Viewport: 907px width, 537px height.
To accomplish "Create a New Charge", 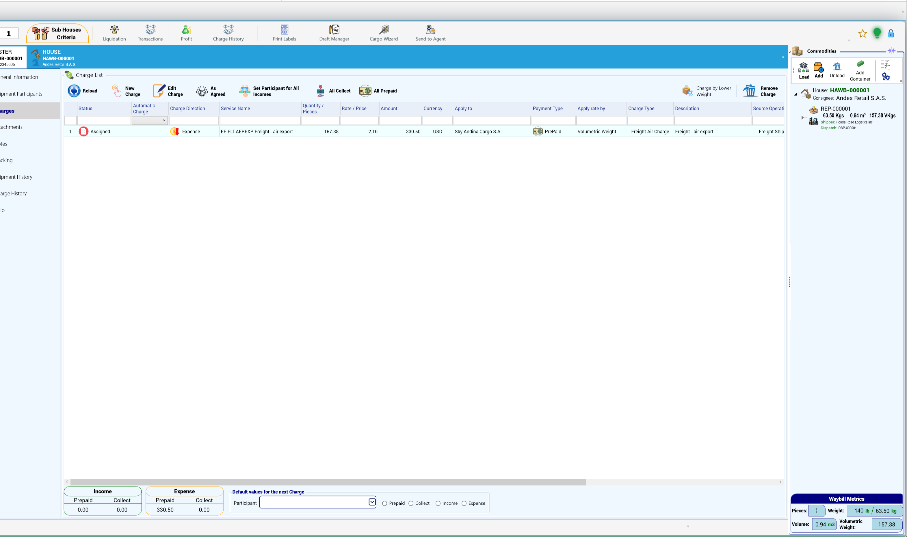I will point(126,91).
